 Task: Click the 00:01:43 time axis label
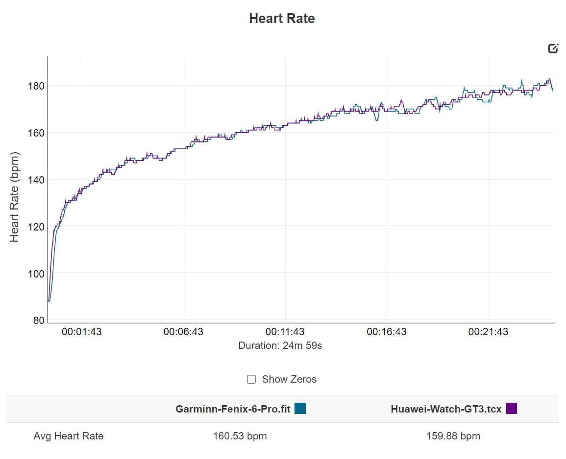click(82, 332)
